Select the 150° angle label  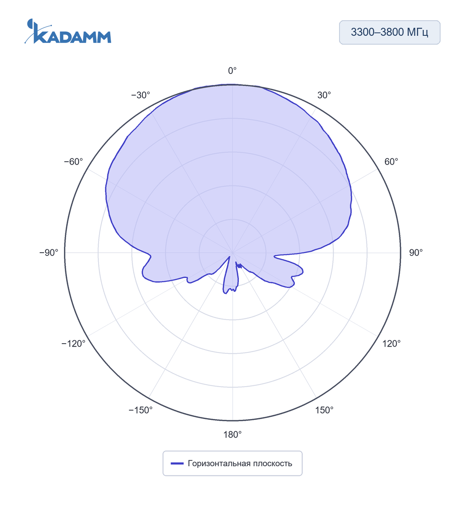(324, 410)
